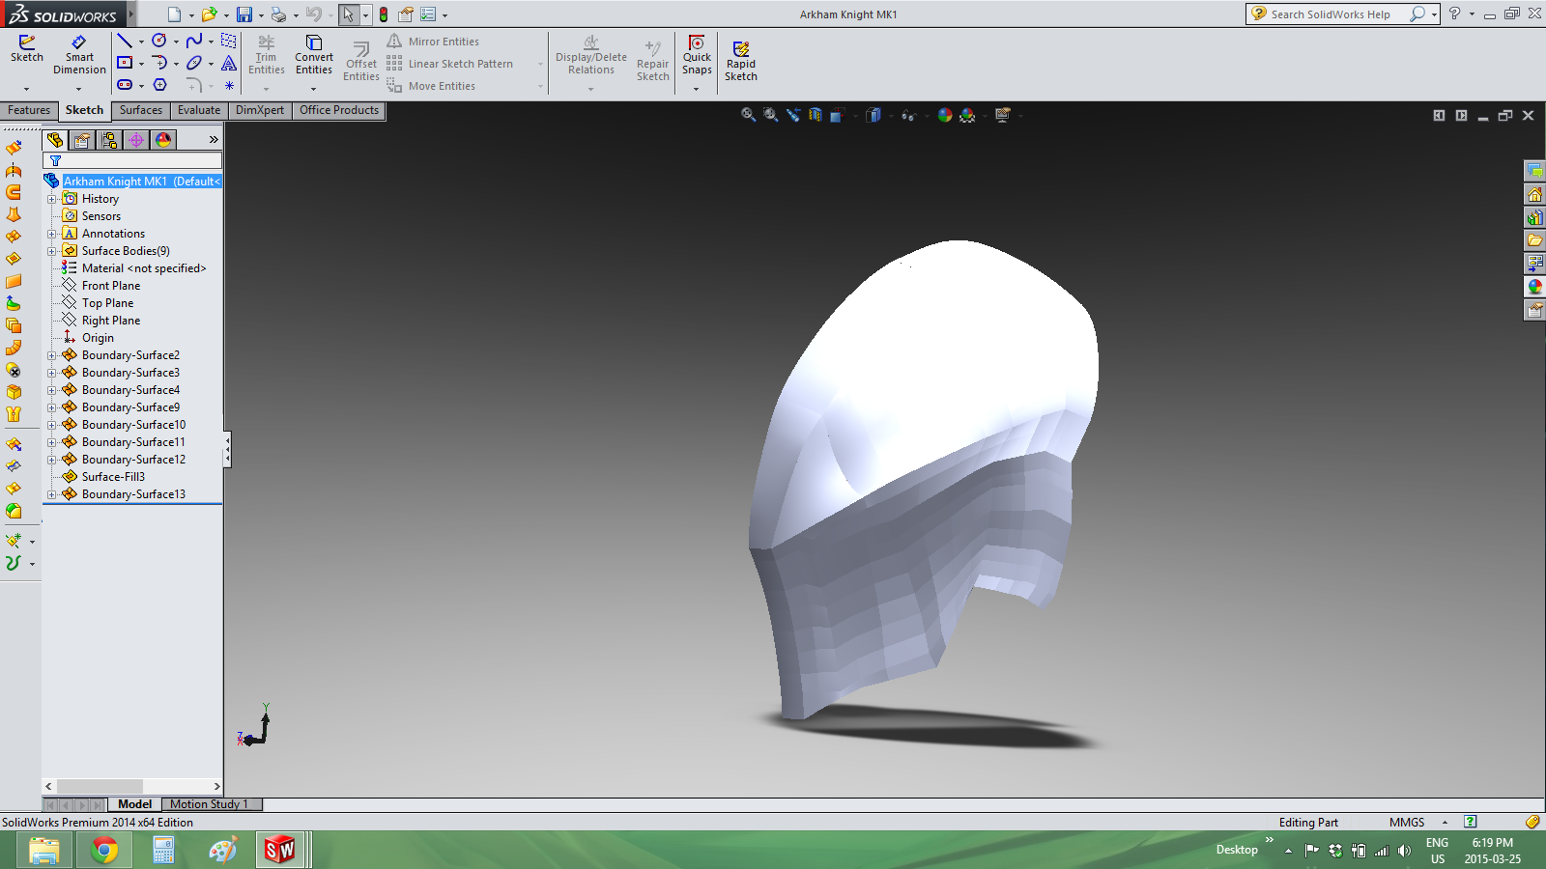Open the Edit Appearance color ball

(x=945, y=115)
